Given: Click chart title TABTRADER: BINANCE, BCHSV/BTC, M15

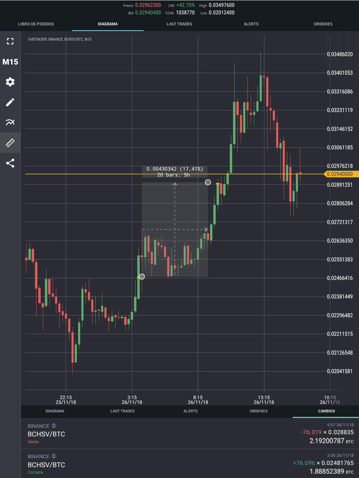Looking at the screenshot, I should pyautogui.click(x=59, y=39).
